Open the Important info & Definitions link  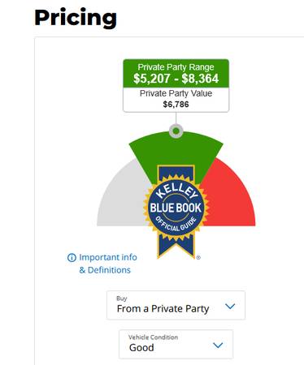tap(102, 264)
